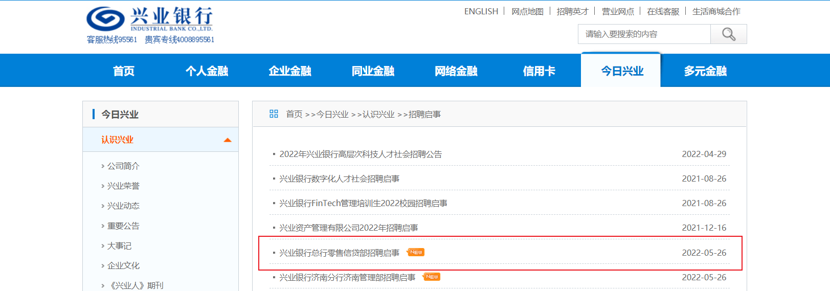Click the magnifier search icon
The image size is (830, 291).
coord(729,34)
